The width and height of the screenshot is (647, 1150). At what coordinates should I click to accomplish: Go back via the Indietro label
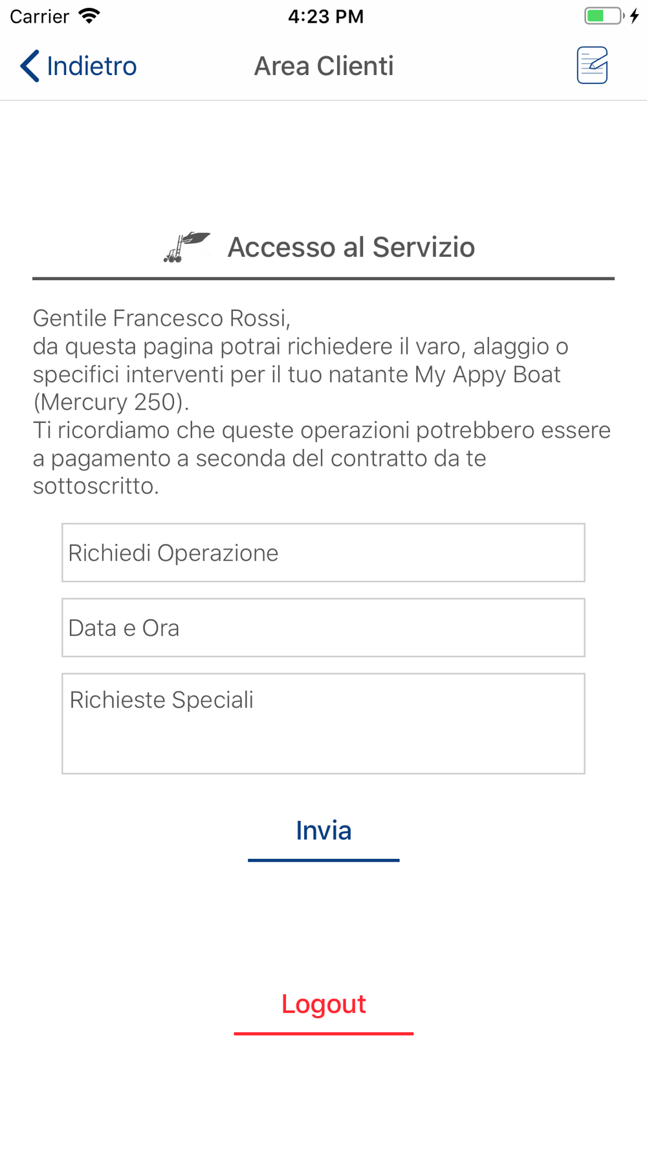tap(92, 66)
